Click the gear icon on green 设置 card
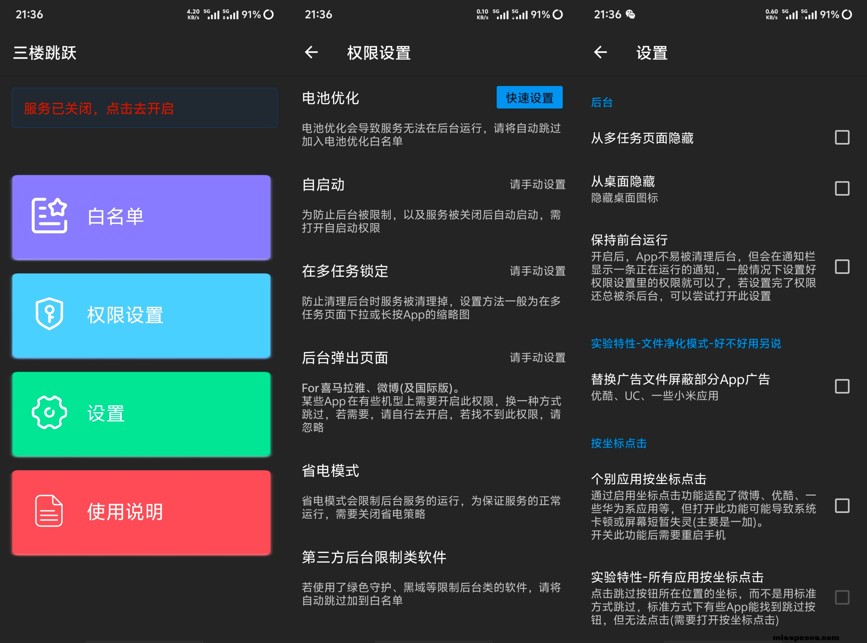Image resolution: width=867 pixels, height=643 pixels. pos(49,413)
